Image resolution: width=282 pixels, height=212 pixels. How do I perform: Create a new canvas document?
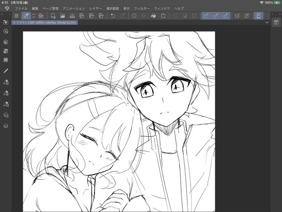(53, 16)
